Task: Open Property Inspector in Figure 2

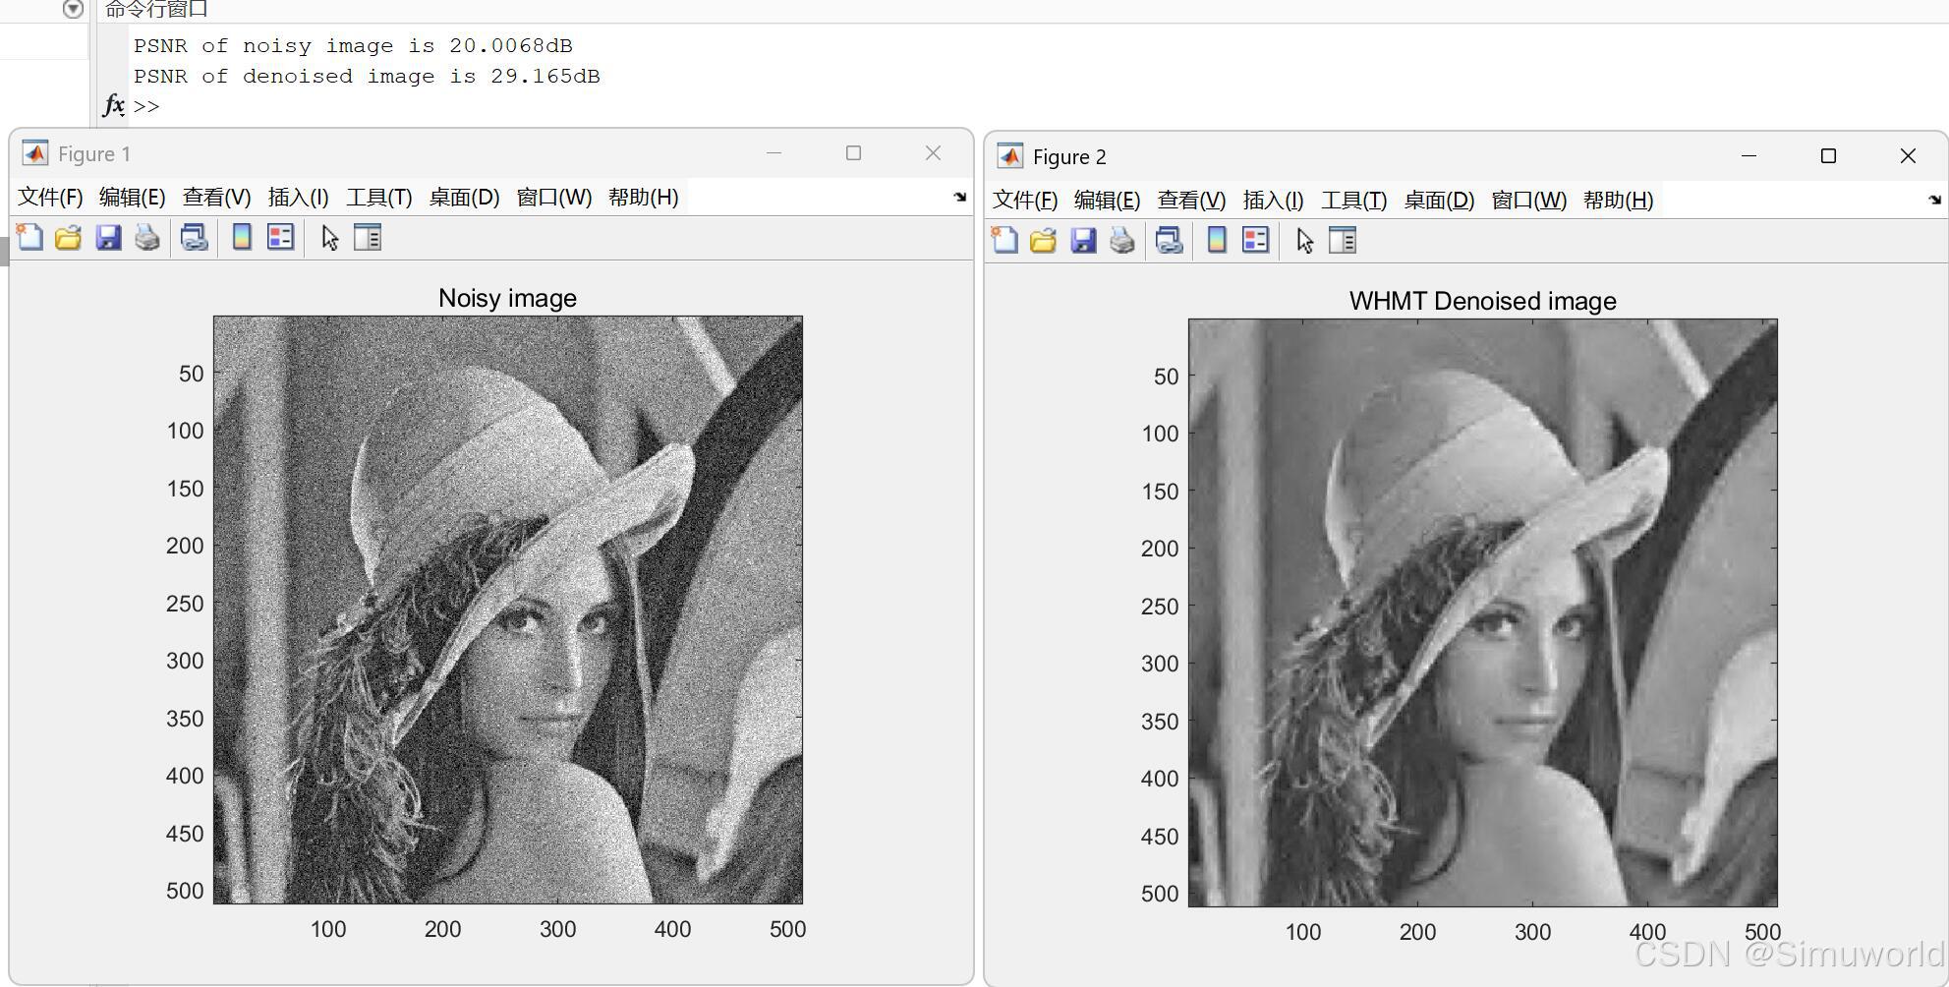Action: click(x=1343, y=240)
